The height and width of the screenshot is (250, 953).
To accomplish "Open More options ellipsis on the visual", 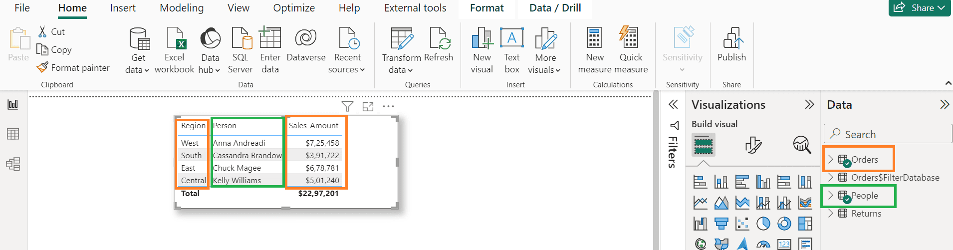I will coord(388,106).
